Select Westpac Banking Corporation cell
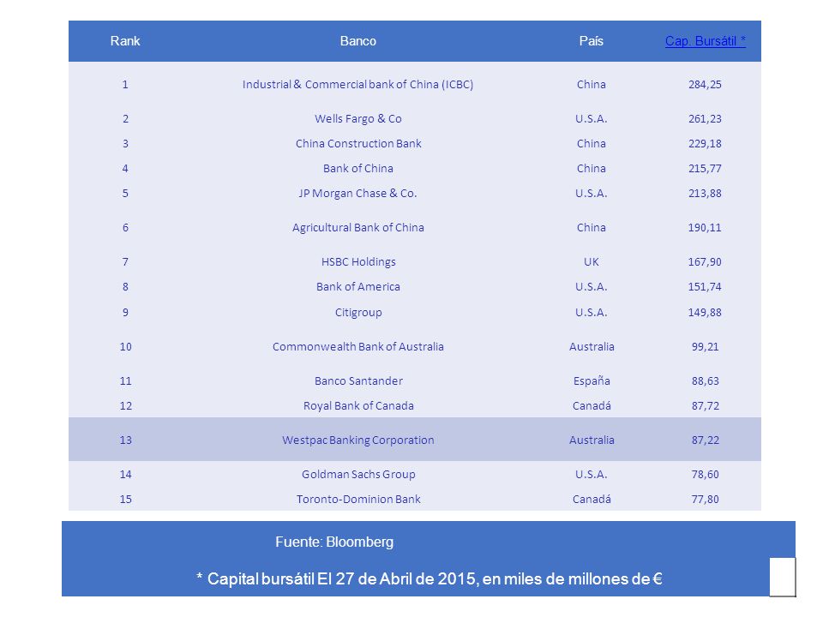Image resolution: width=823 pixels, height=617 pixels. [358, 440]
